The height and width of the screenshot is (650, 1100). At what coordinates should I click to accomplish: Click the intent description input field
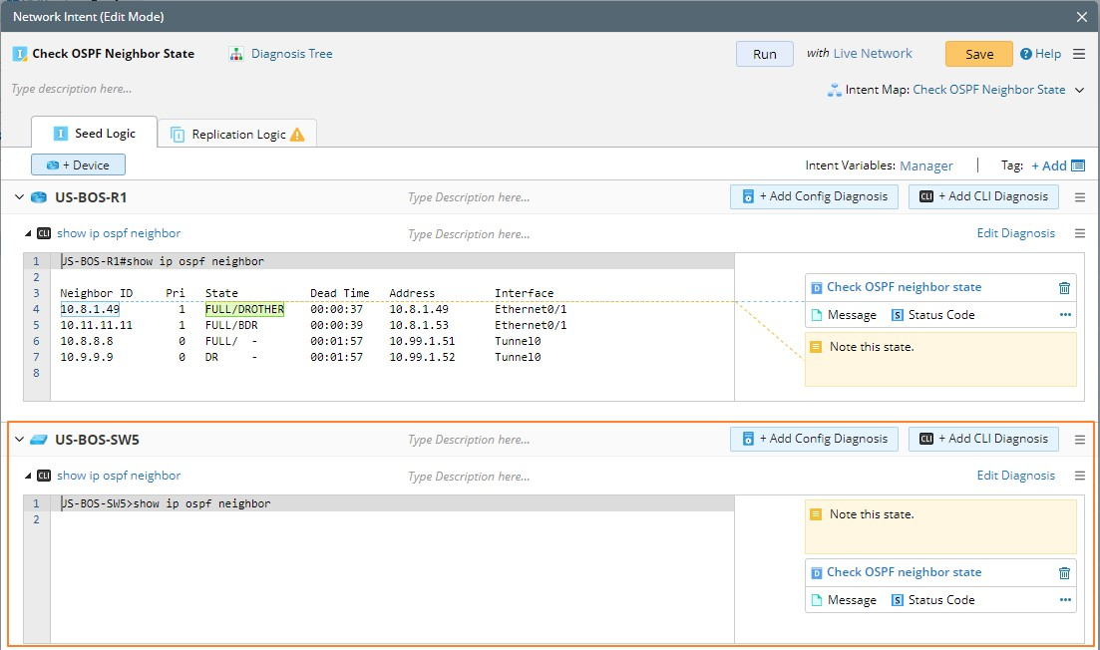pos(299,89)
